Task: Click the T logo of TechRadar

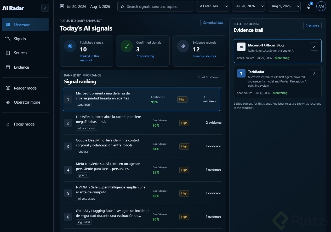Action: click(x=241, y=73)
